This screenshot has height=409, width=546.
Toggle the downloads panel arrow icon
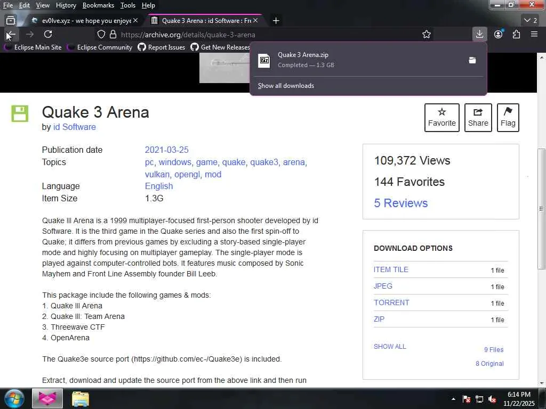tap(479, 34)
